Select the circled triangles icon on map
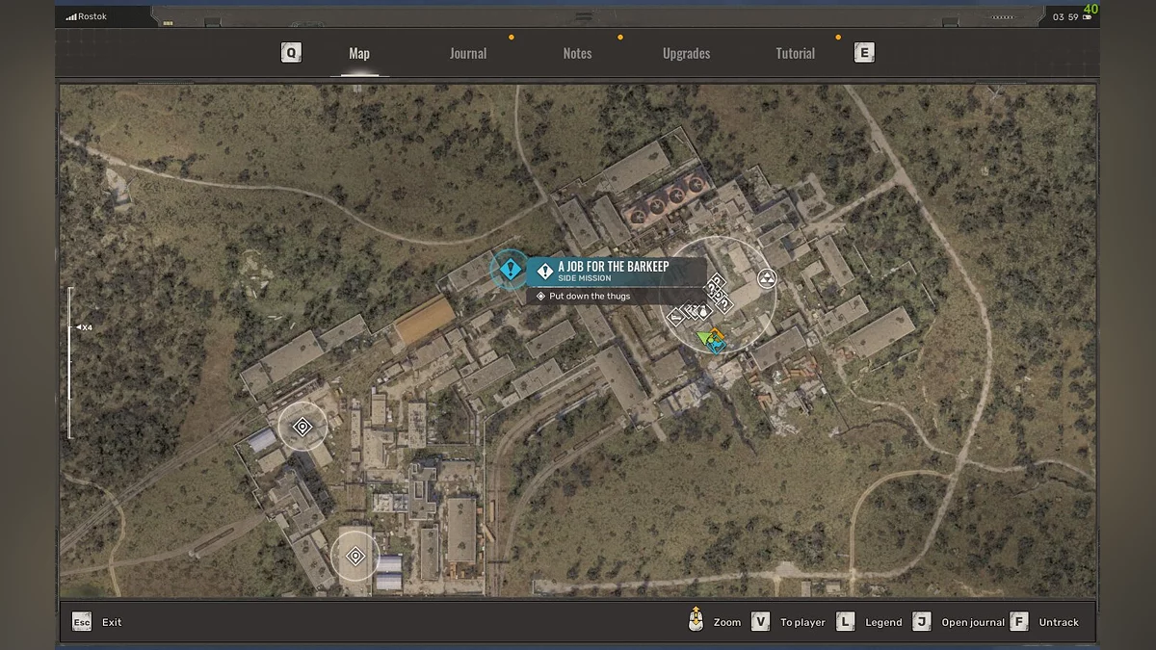1156x650 pixels. coord(767,279)
